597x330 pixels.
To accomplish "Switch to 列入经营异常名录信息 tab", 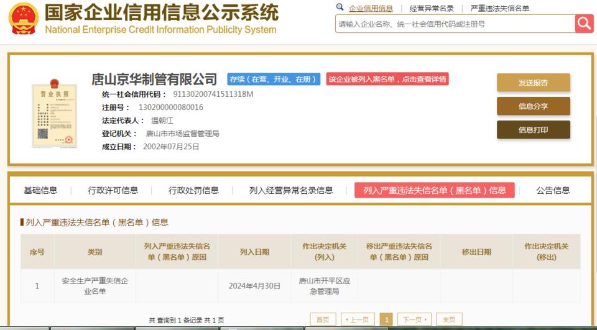I will tap(291, 190).
